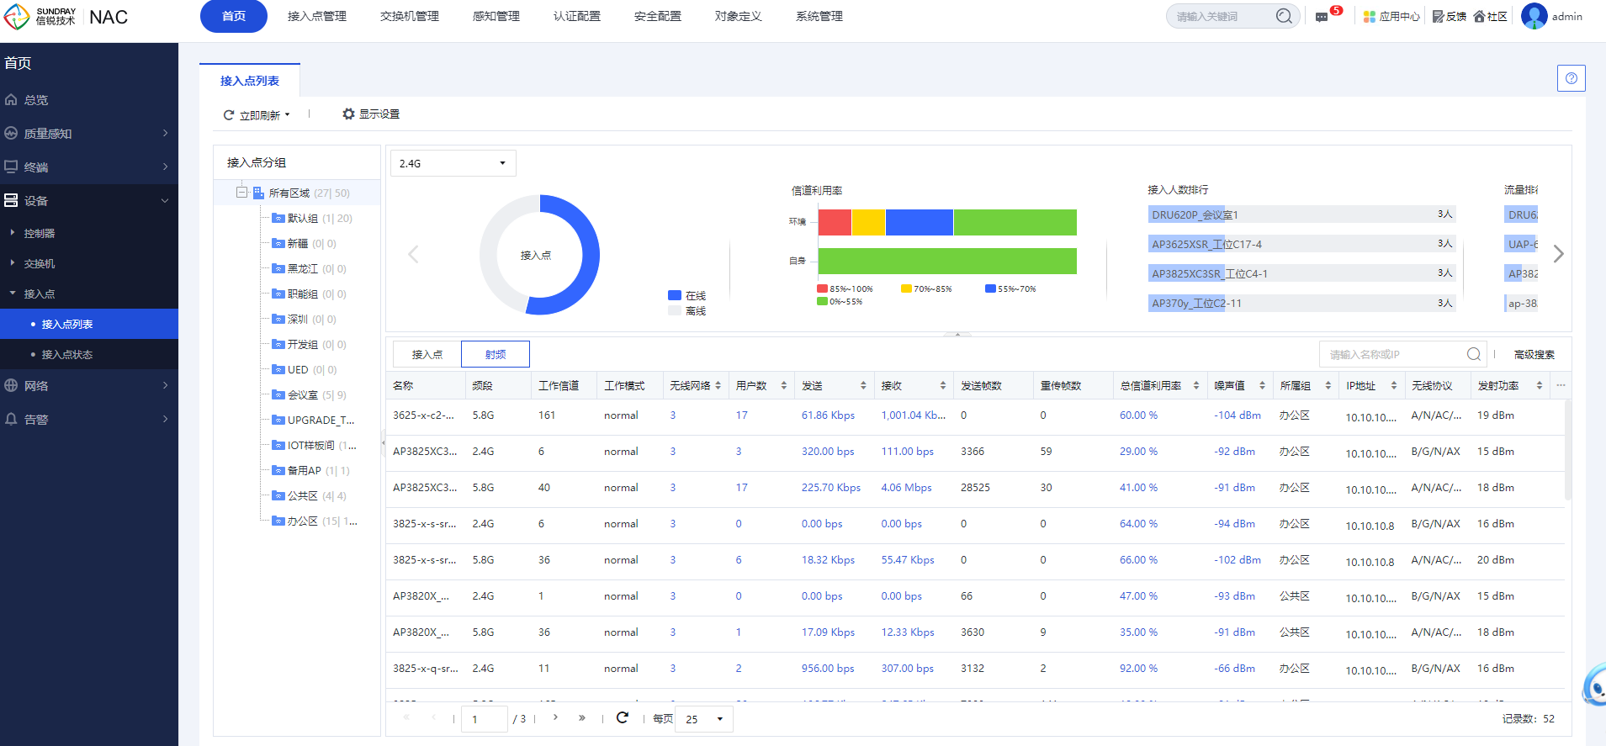Click the help question mark icon
The image size is (1606, 746).
(x=1571, y=78)
